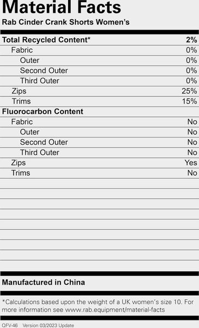This screenshot has height=328, width=199.
Task: Click the 2% total recycled value
Action: [x=191, y=40]
